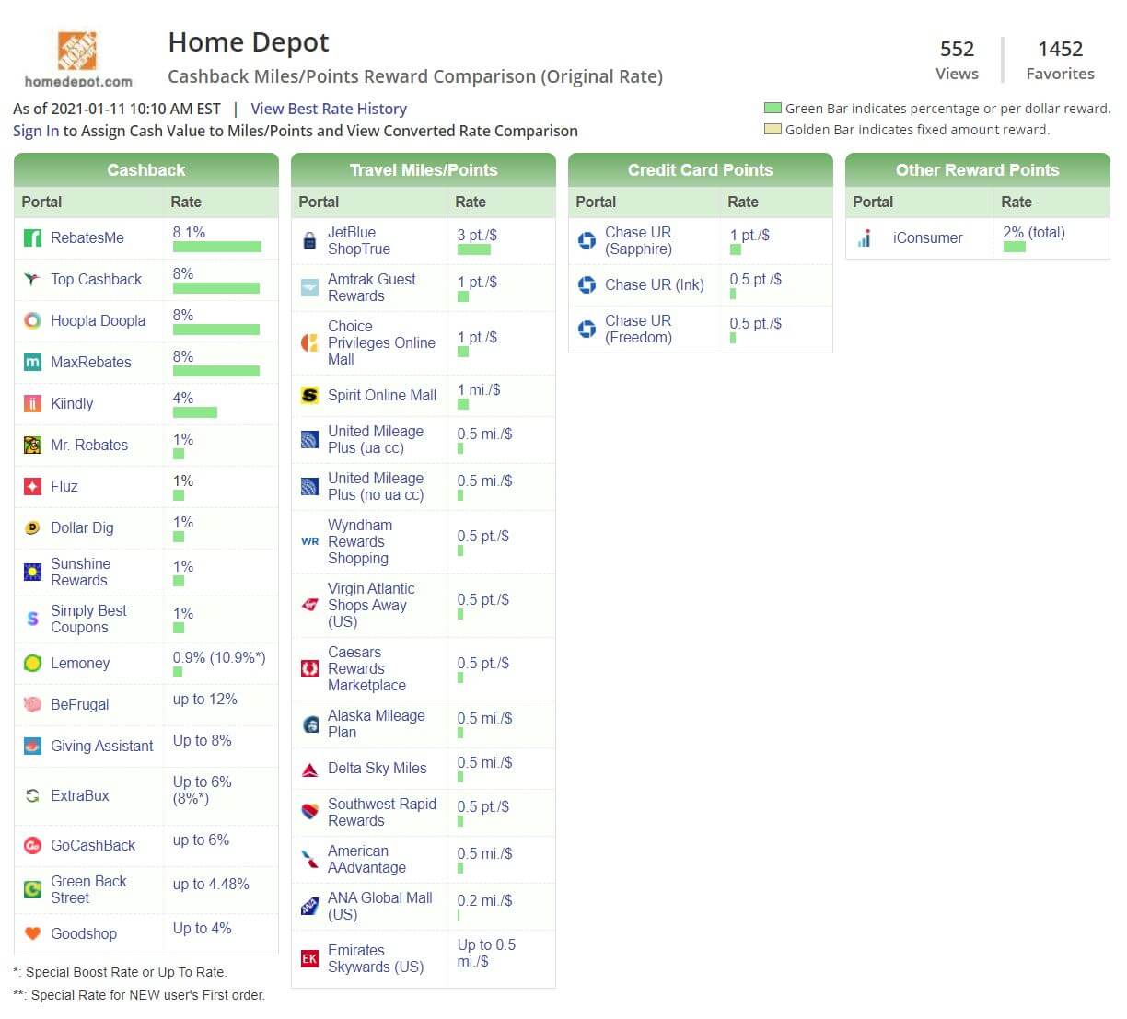Screen dimensions: 1127x1019
Task: Click the Alaska Mileage Plan icon
Action: tap(309, 724)
